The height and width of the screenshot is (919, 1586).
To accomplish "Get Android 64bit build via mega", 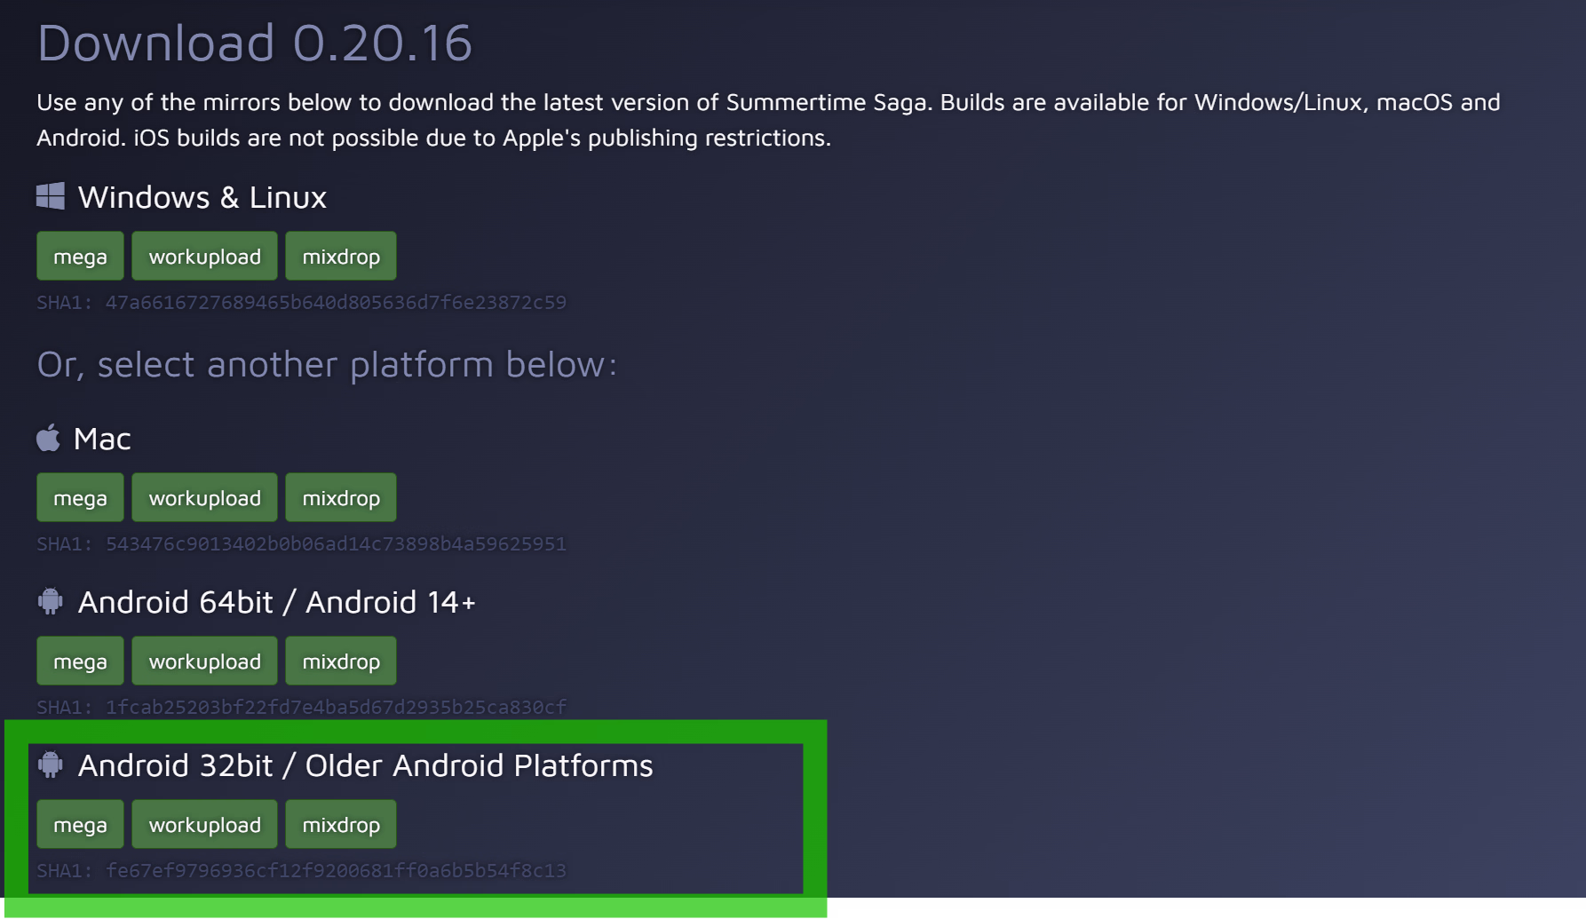I will (x=80, y=661).
